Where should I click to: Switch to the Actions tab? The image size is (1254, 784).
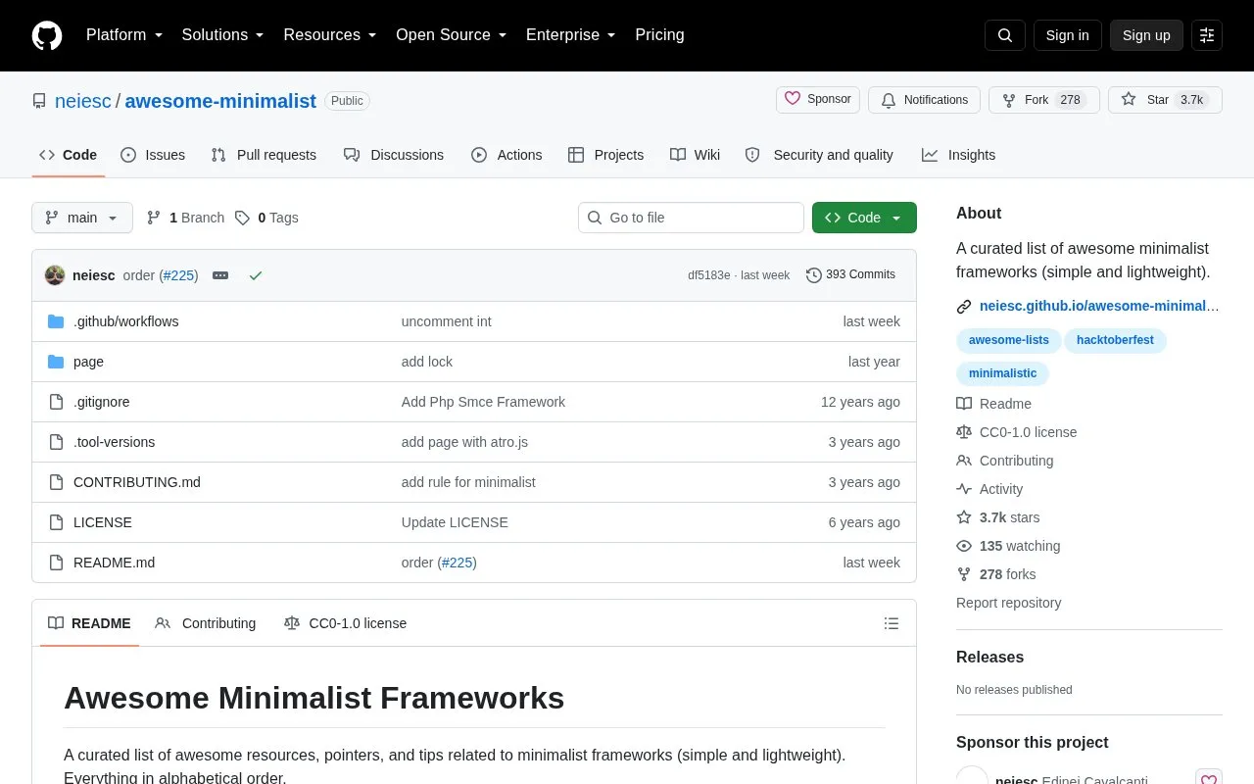point(506,155)
